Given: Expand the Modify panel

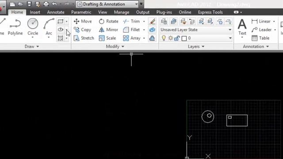Looking at the screenshot, I should tap(115, 46).
